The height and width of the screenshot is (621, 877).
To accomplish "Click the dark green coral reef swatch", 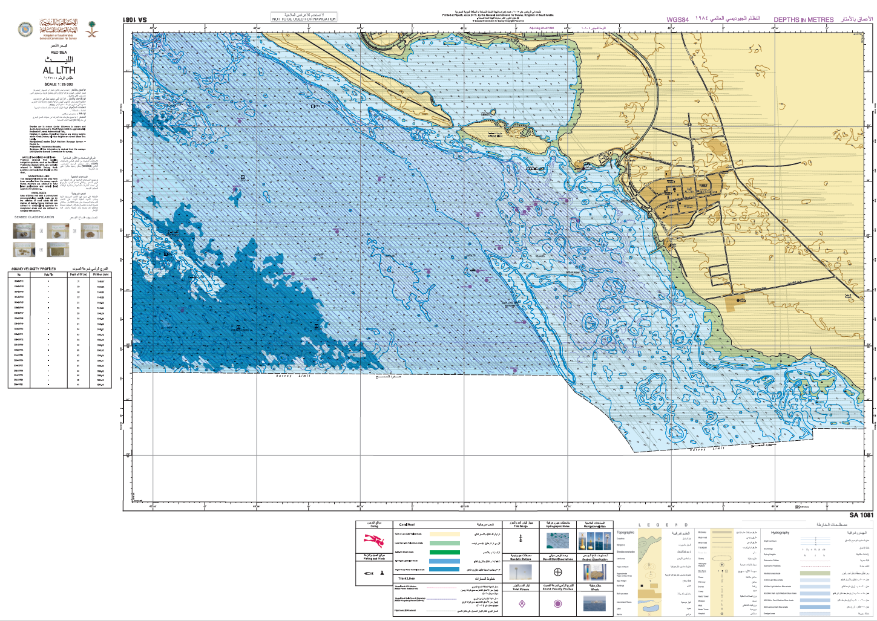I will click(445, 552).
